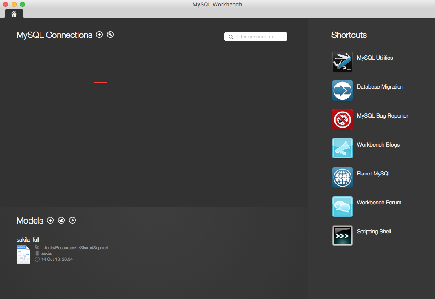The height and width of the screenshot is (299, 435).
Task: Click the green maximize window button
Action: (x=23, y=4)
